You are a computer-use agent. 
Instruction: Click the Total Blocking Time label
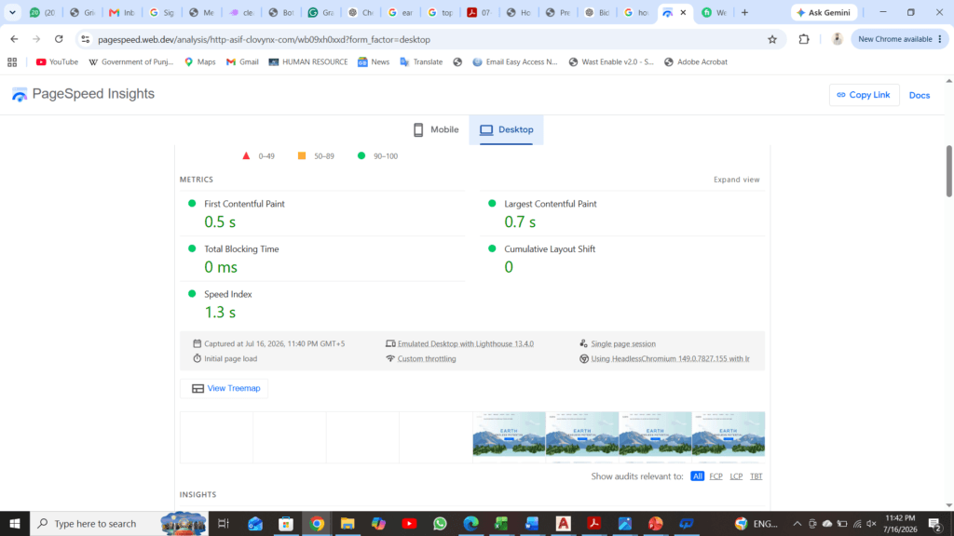pyautogui.click(x=241, y=248)
